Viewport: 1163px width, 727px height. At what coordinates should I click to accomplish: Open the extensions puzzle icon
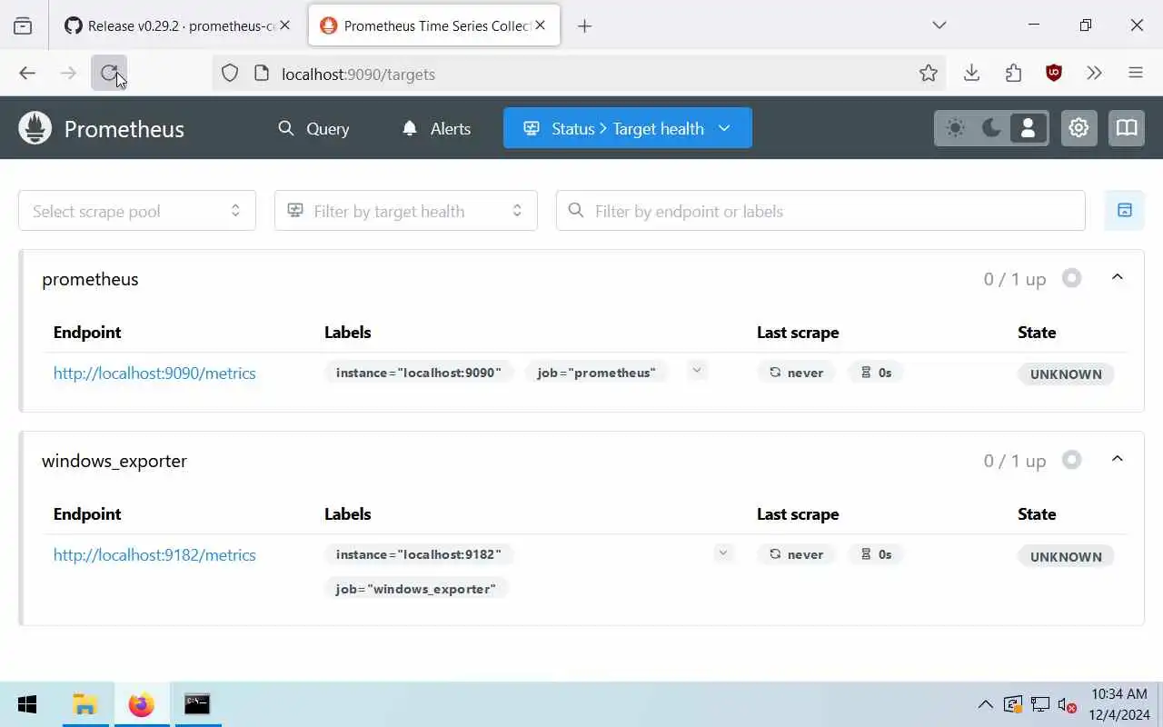pyautogui.click(x=1013, y=74)
